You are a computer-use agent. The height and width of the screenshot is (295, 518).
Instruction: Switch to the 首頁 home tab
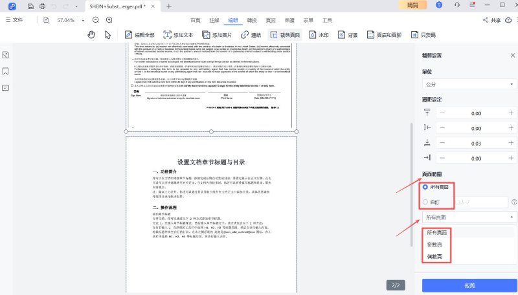click(196, 20)
